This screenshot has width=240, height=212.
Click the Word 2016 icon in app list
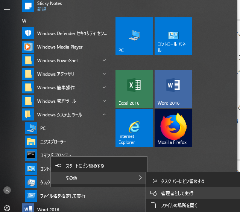[x=28, y=208]
